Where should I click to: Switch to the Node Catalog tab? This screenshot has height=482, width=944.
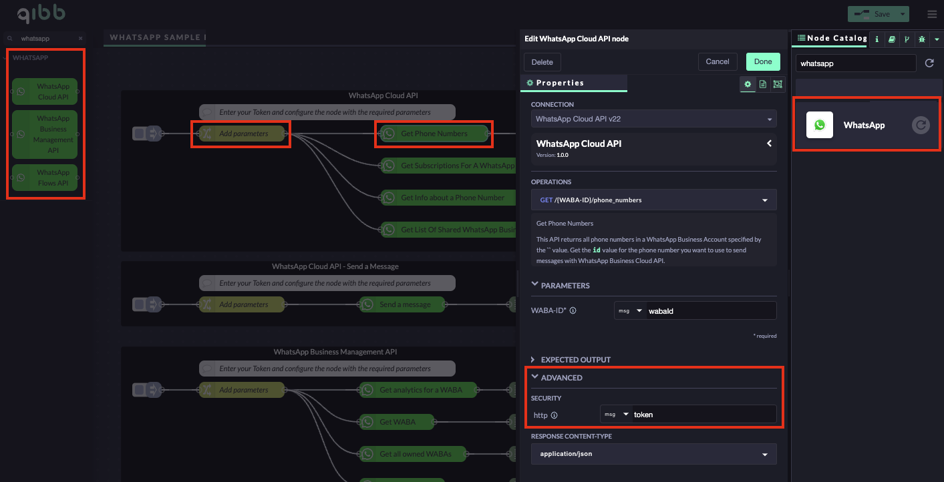pyautogui.click(x=831, y=39)
